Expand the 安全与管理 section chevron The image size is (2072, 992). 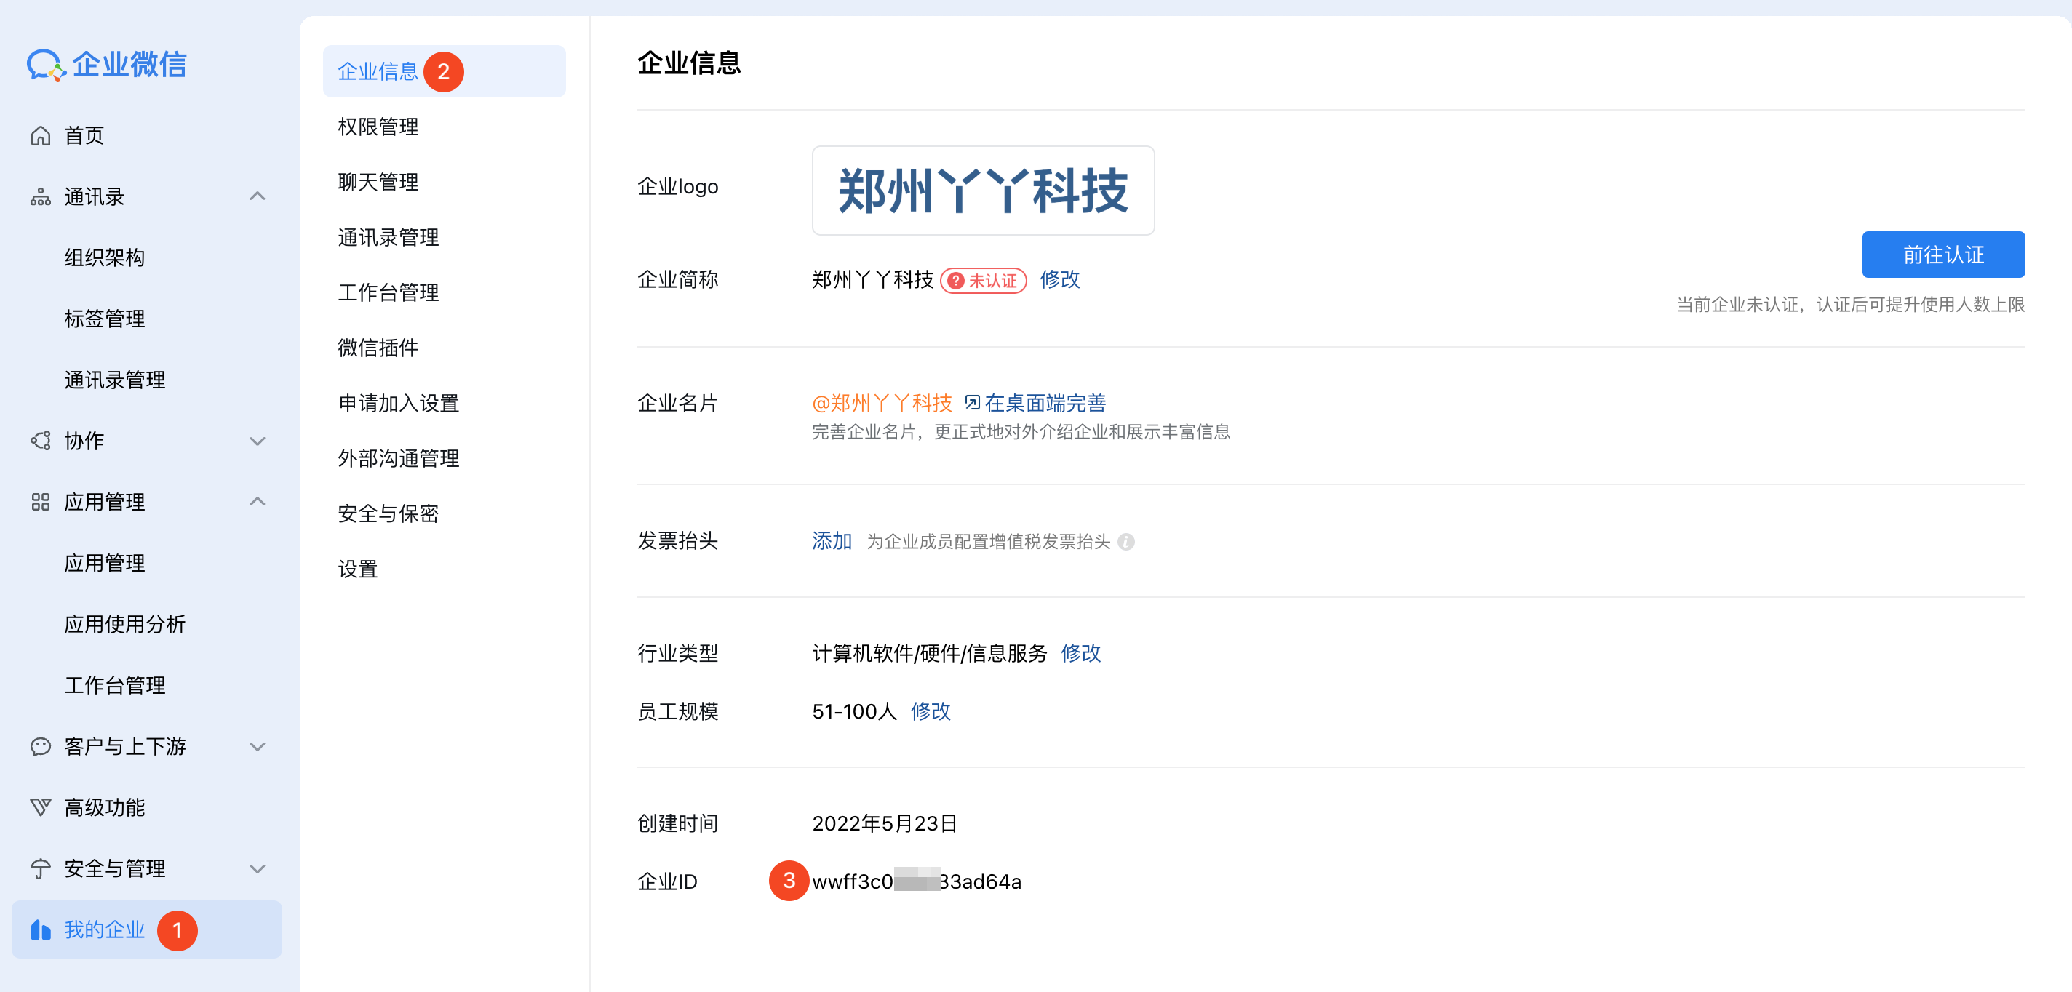[258, 869]
